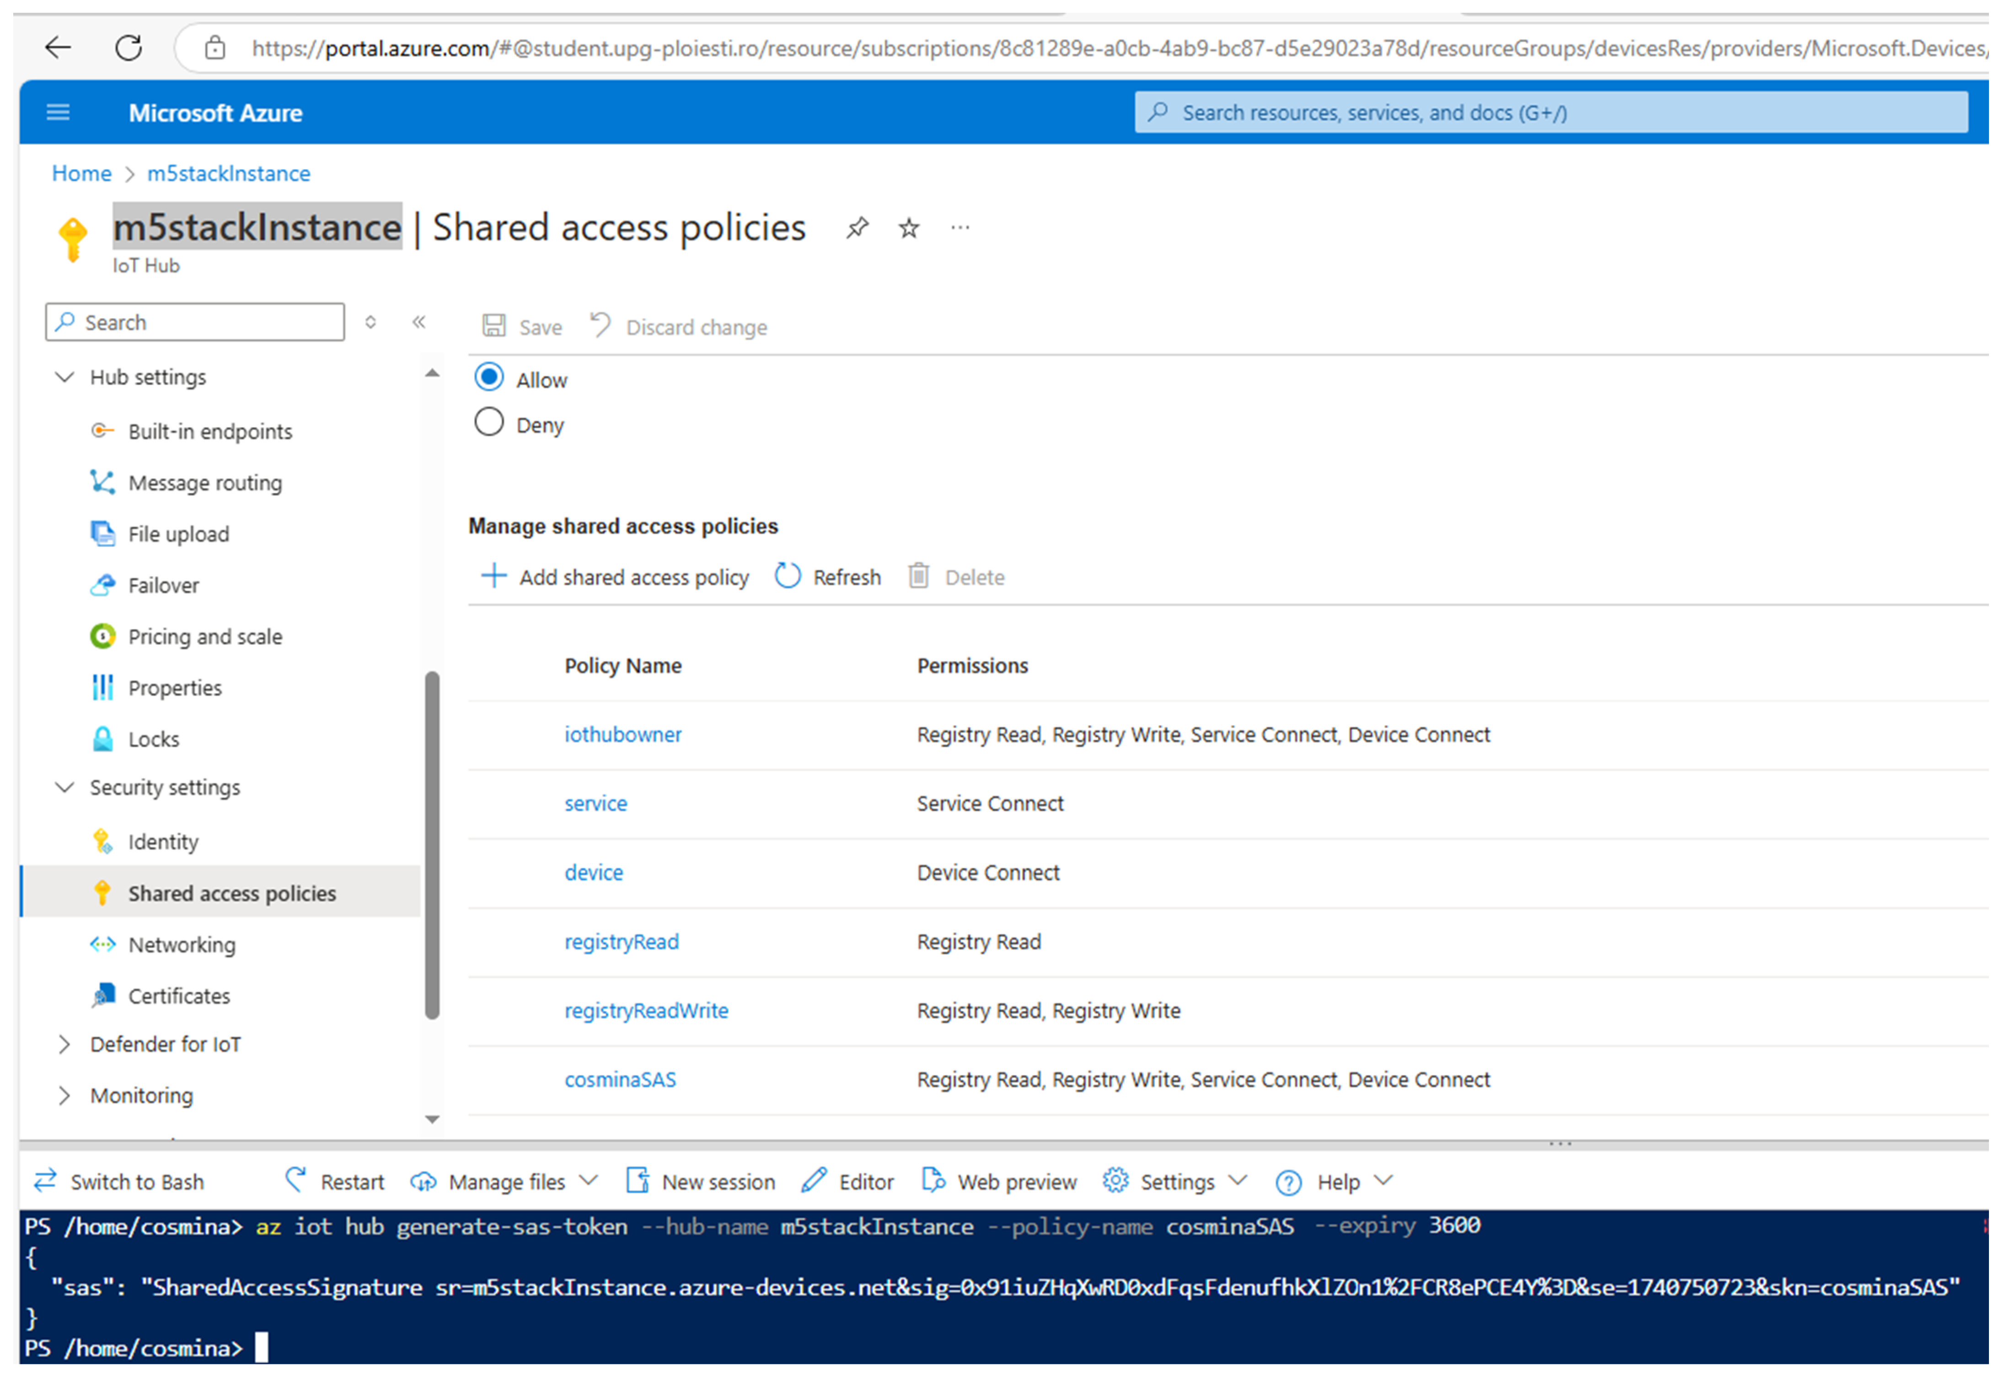Open the Manage files dropdown

[x=505, y=1182]
